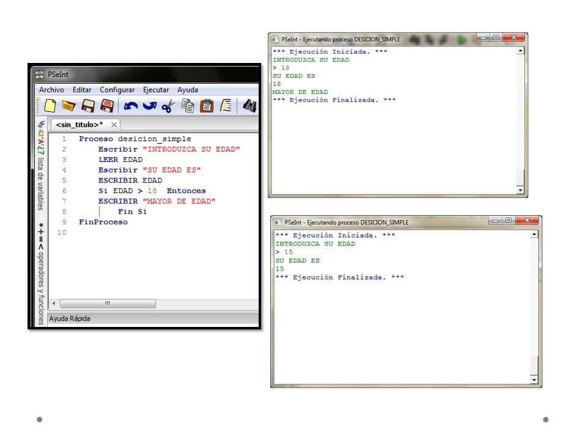Click the editor scrollbar left arrow
587x440 pixels.
[54, 303]
